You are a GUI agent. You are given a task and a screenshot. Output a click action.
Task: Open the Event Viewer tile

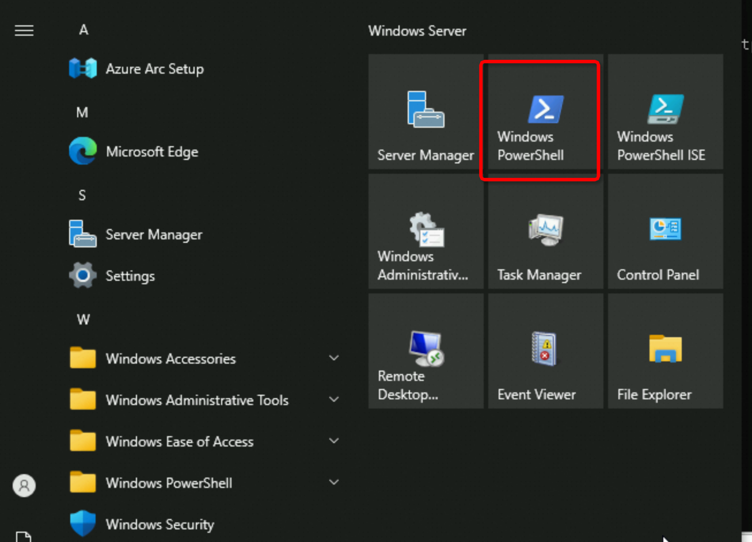(x=546, y=351)
